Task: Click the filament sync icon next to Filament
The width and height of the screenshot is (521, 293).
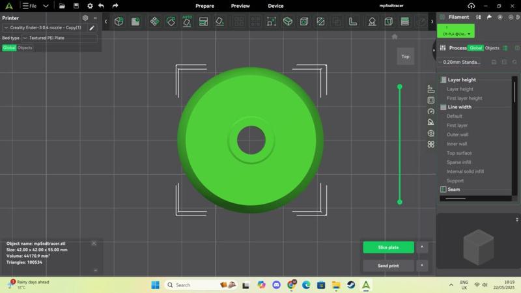Action: tap(478, 17)
